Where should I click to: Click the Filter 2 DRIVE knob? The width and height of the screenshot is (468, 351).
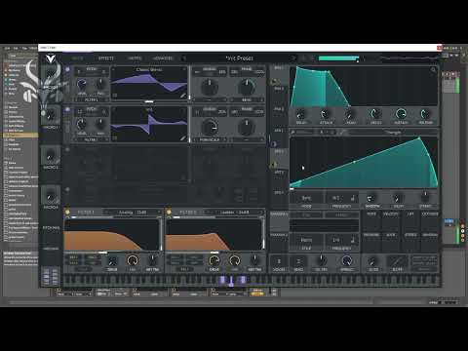214,260
